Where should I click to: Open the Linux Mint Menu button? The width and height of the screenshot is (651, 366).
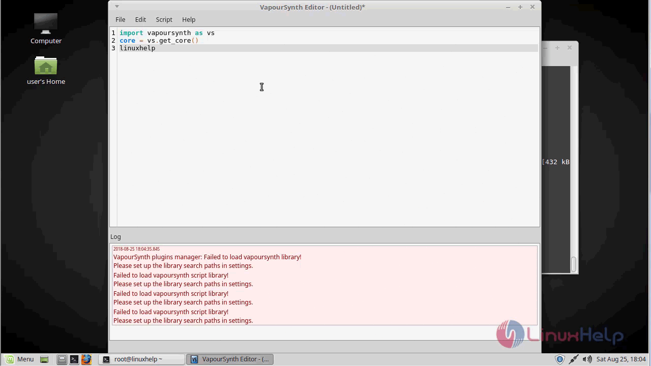pos(19,359)
